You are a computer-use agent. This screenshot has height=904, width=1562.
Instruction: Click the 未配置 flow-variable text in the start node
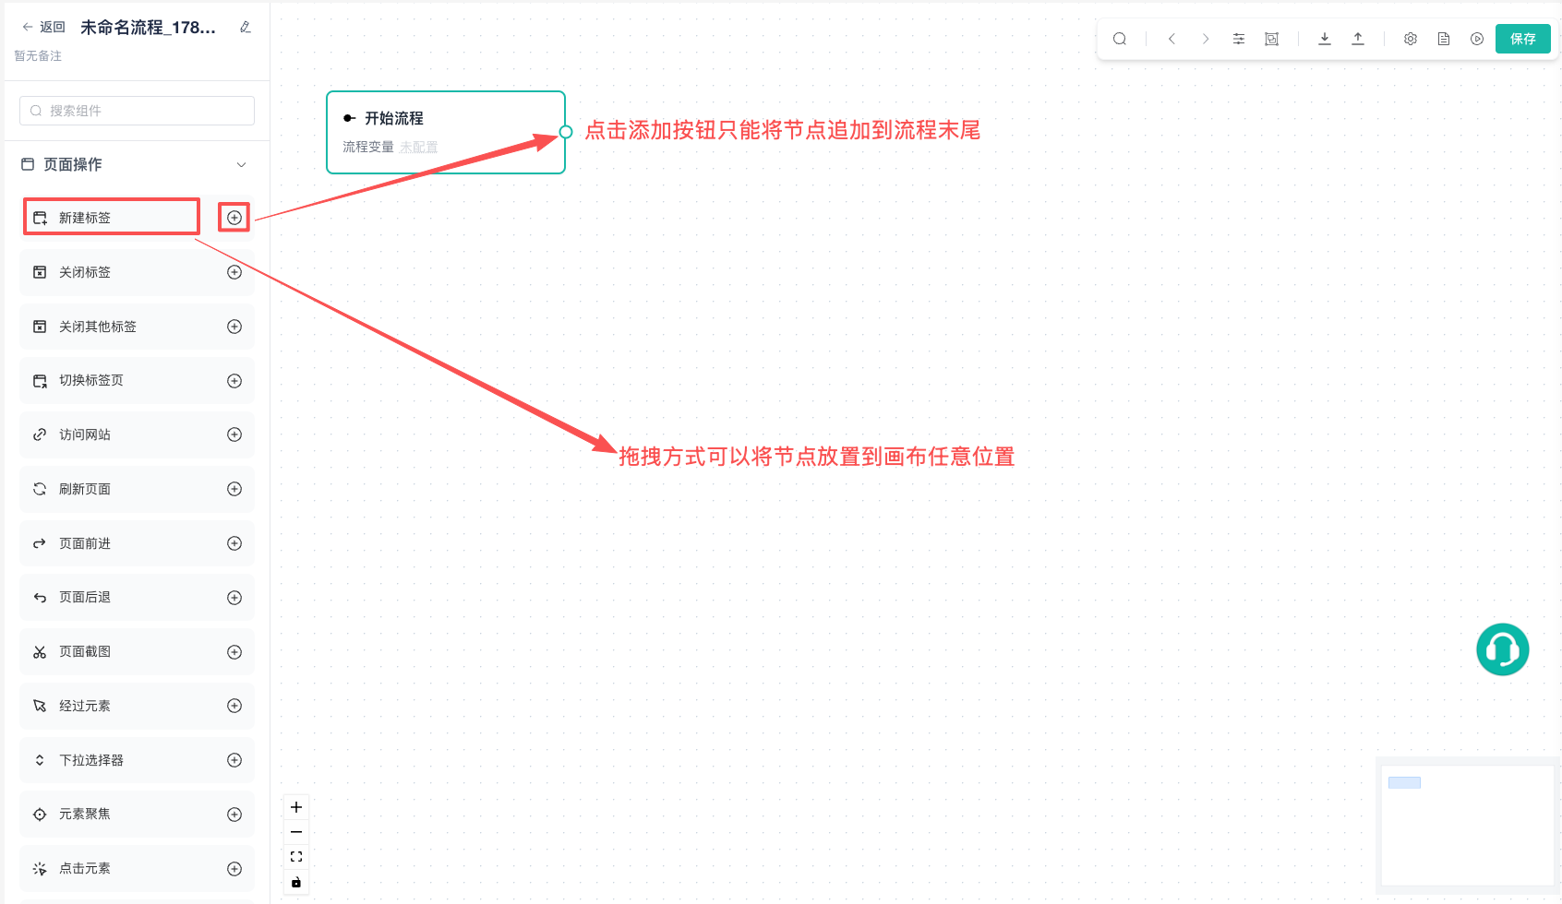tap(419, 148)
